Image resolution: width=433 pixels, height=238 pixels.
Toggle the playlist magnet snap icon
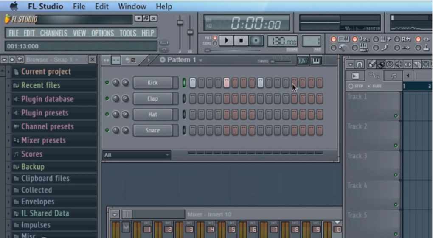[359, 64]
